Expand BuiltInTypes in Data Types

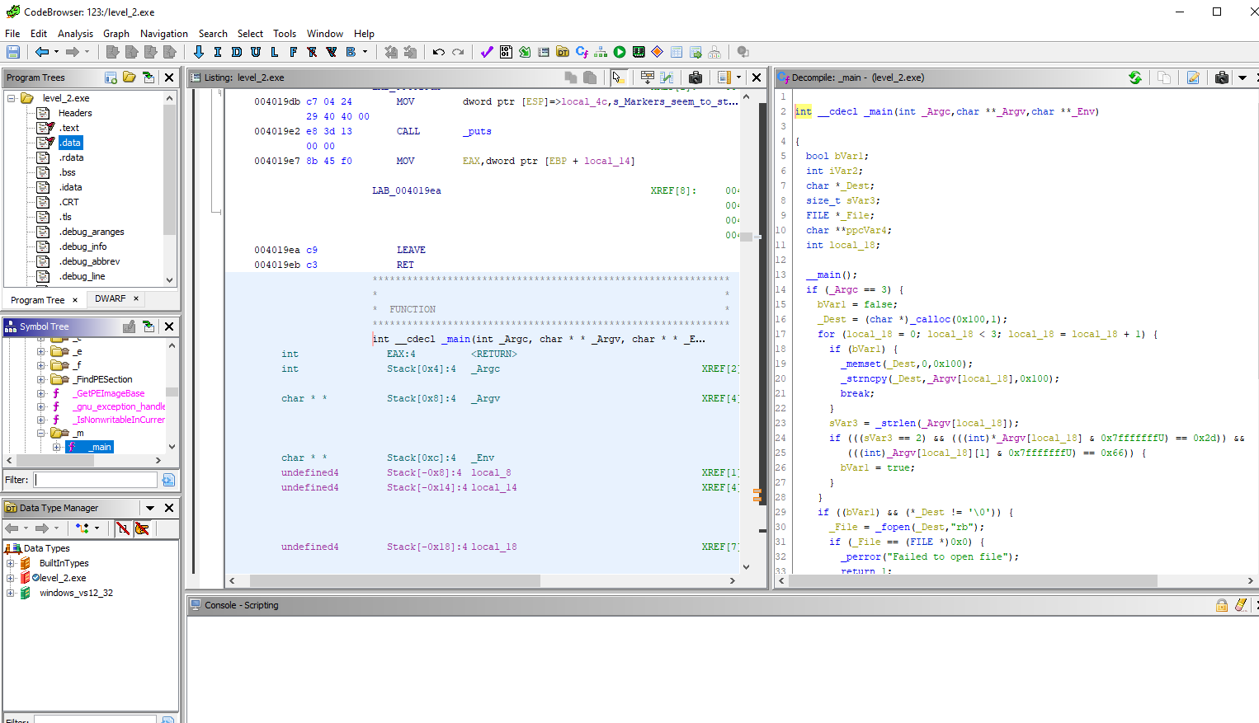pos(11,563)
